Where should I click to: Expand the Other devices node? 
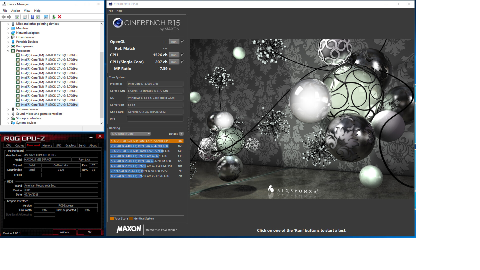(8, 37)
